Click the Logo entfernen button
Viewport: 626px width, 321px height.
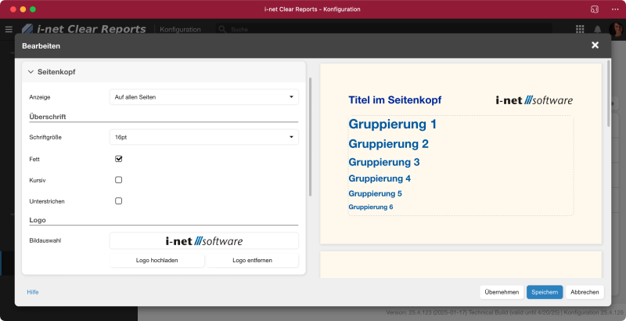[252, 260]
